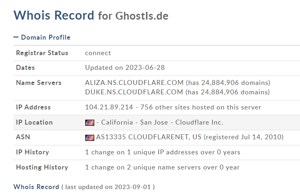The height and width of the screenshot is (194, 300).
Task: Select the 'Ghostls.de' domain title text
Action: point(142,16)
